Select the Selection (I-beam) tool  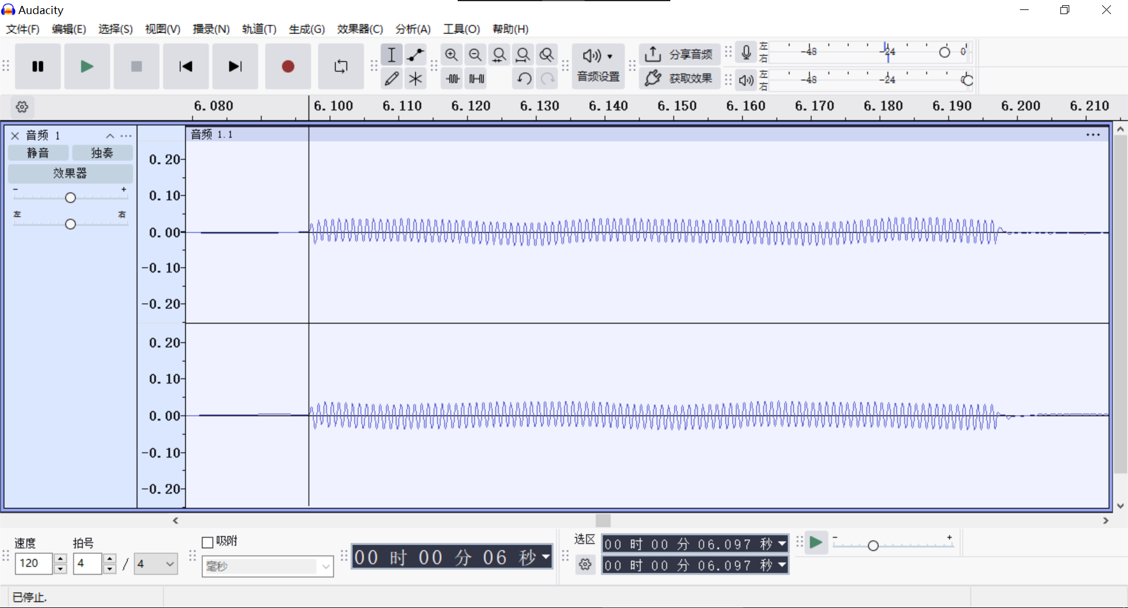pos(392,55)
